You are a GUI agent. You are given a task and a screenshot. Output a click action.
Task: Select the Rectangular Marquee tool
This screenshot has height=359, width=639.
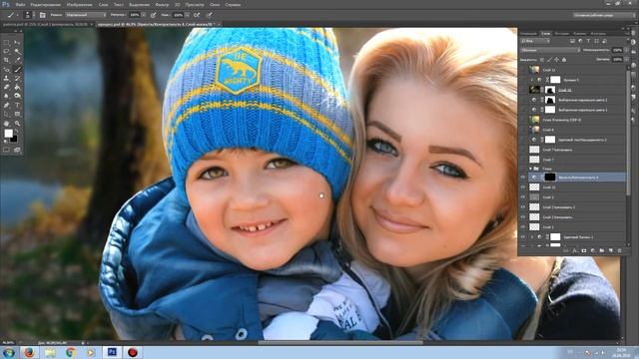point(6,42)
